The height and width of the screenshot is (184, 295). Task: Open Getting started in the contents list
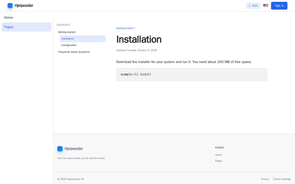pyautogui.click(x=67, y=32)
